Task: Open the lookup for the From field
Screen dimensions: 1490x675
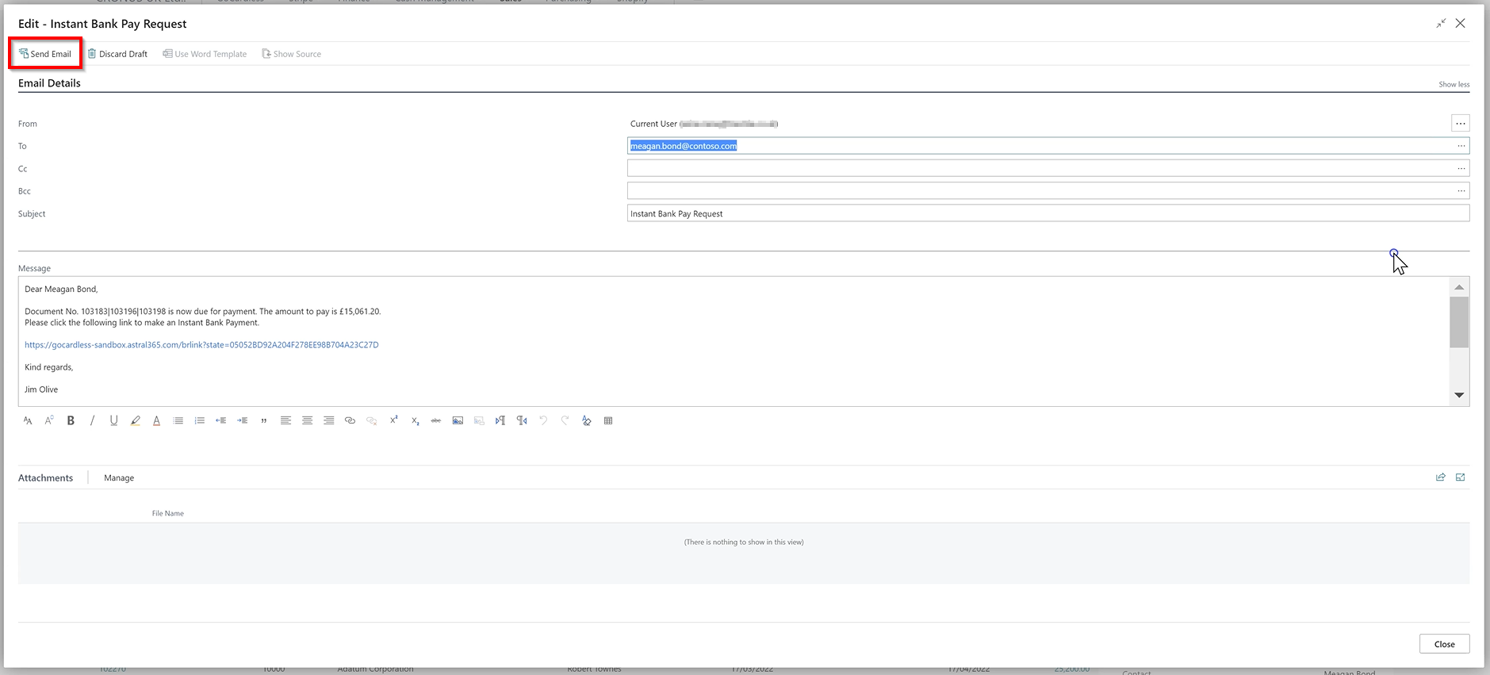Action: pos(1460,123)
